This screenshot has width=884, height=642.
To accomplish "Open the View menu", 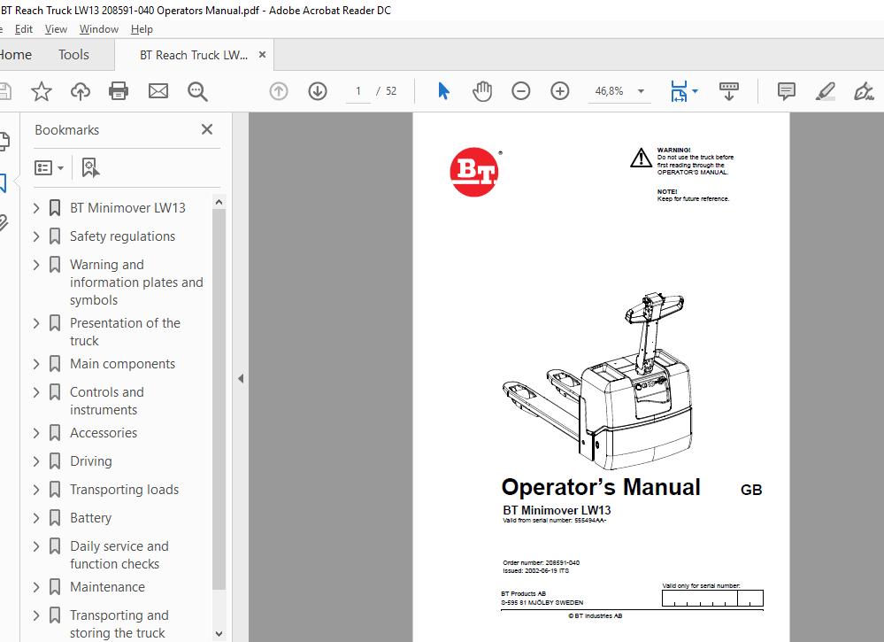I will pyautogui.click(x=56, y=29).
